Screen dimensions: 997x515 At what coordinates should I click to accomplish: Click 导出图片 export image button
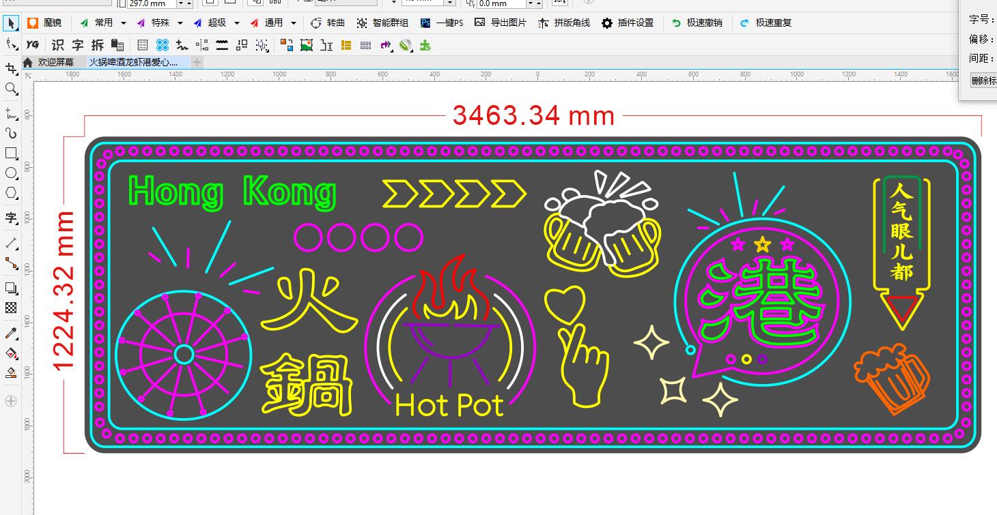[501, 23]
